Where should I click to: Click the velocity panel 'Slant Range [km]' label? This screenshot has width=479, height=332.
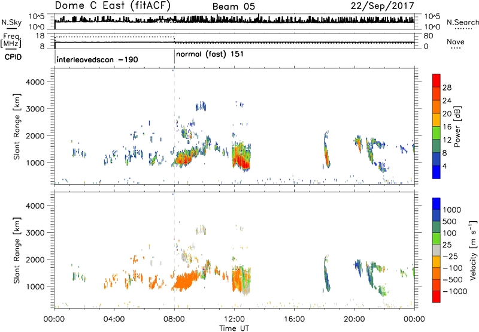[17, 250]
